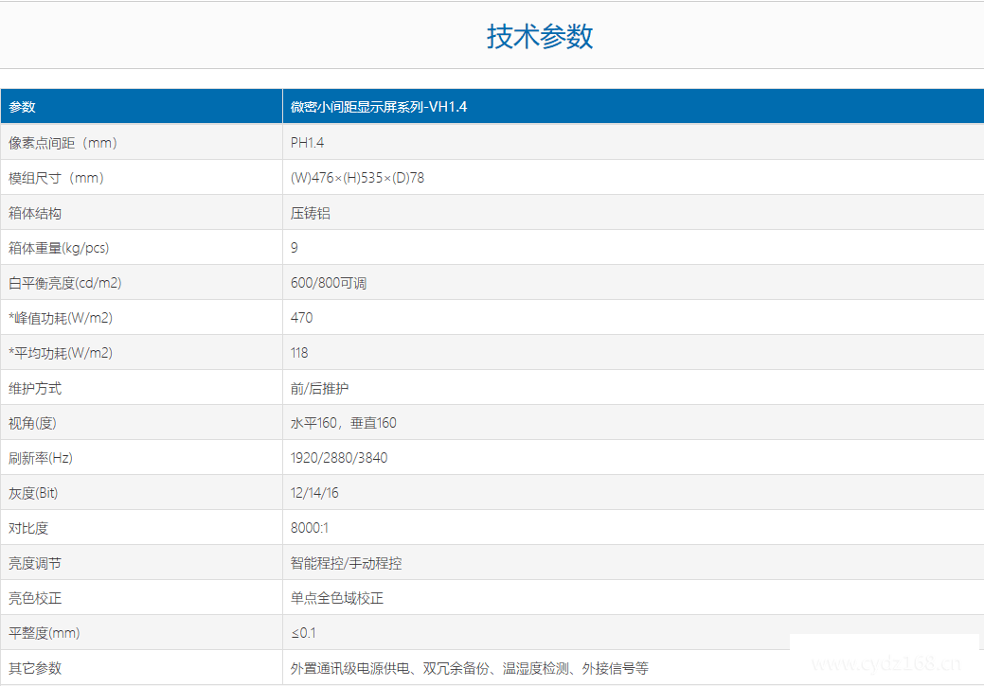Click the 像素点间距（mm） row label
Image resolution: width=984 pixels, height=686 pixels.
click(63, 143)
